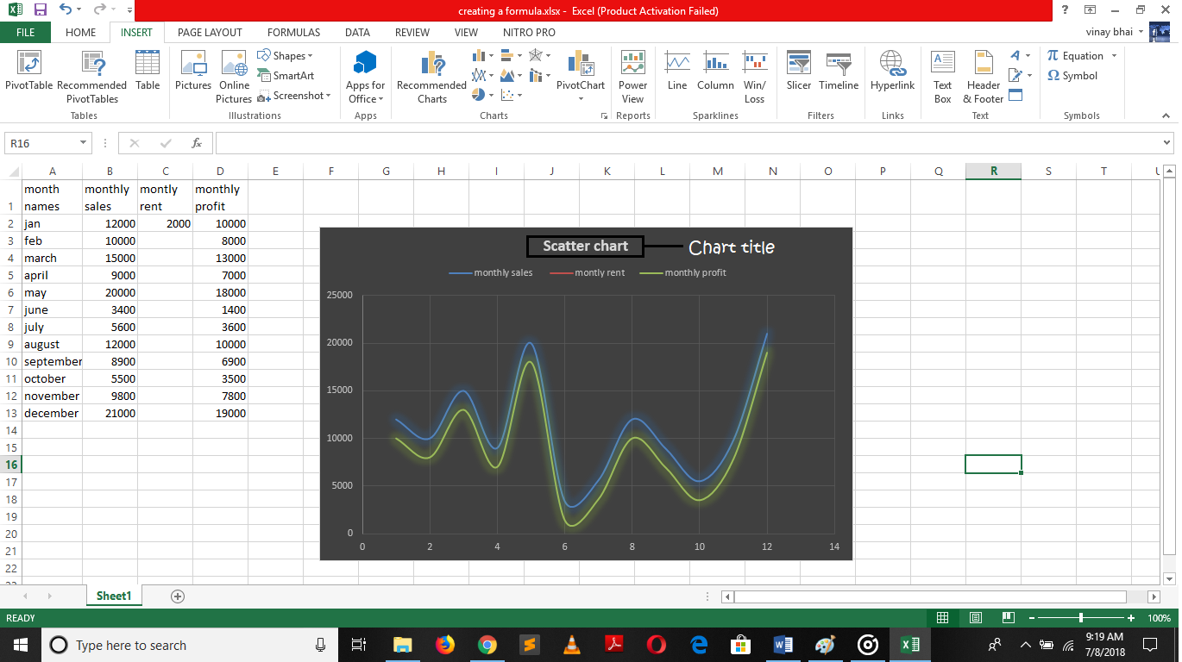Expand the Screenshot dropdown menu
1182x662 pixels.
[328, 96]
